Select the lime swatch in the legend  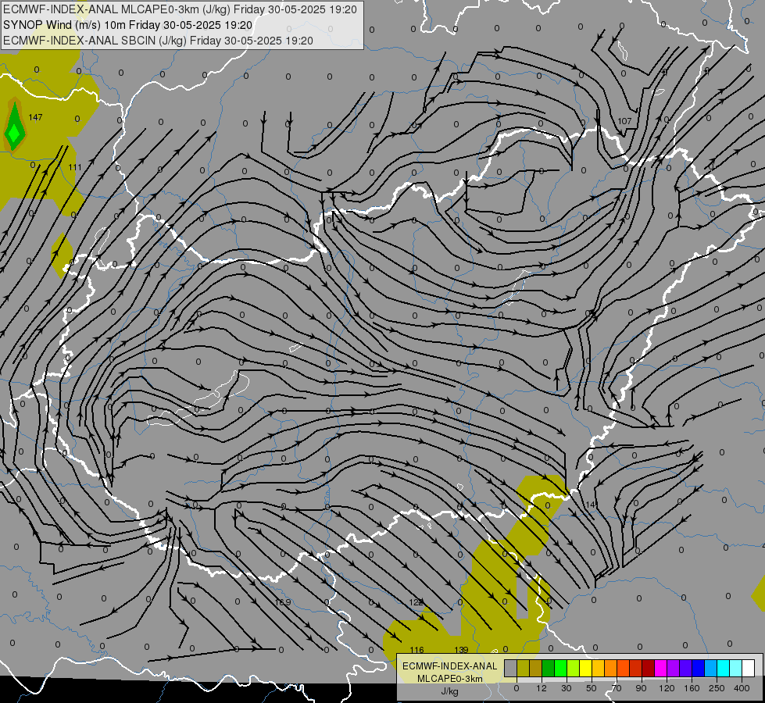click(574, 668)
